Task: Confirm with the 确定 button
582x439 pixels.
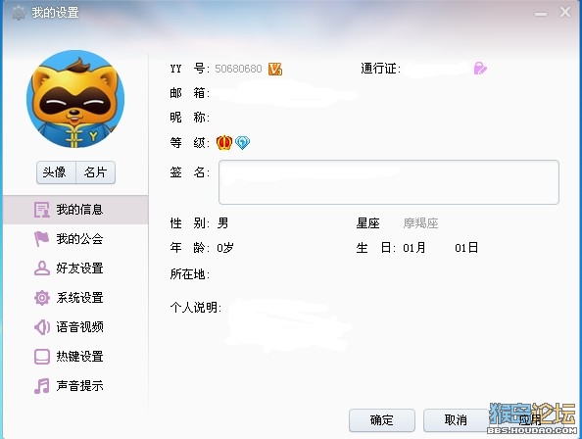Action: pyautogui.click(x=381, y=420)
